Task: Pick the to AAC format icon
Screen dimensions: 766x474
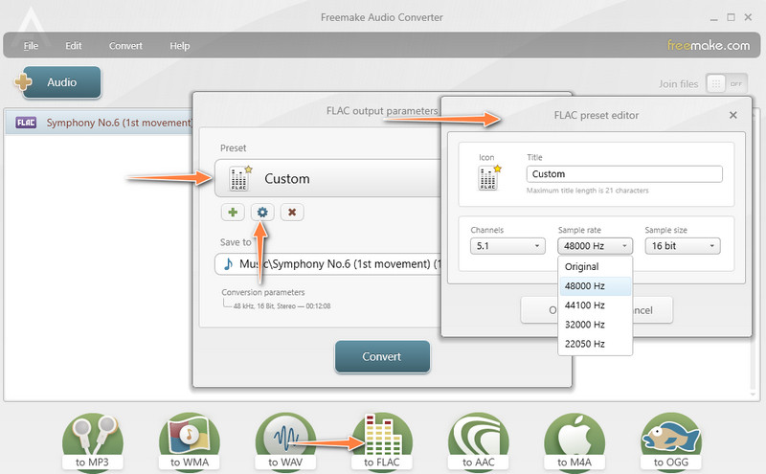Action: [x=478, y=441]
